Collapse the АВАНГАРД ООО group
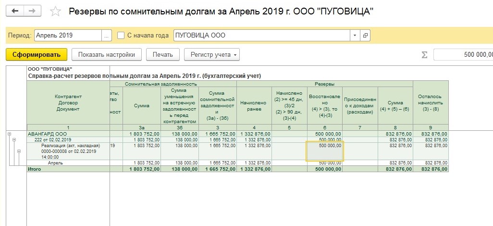 click(x=9, y=134)
